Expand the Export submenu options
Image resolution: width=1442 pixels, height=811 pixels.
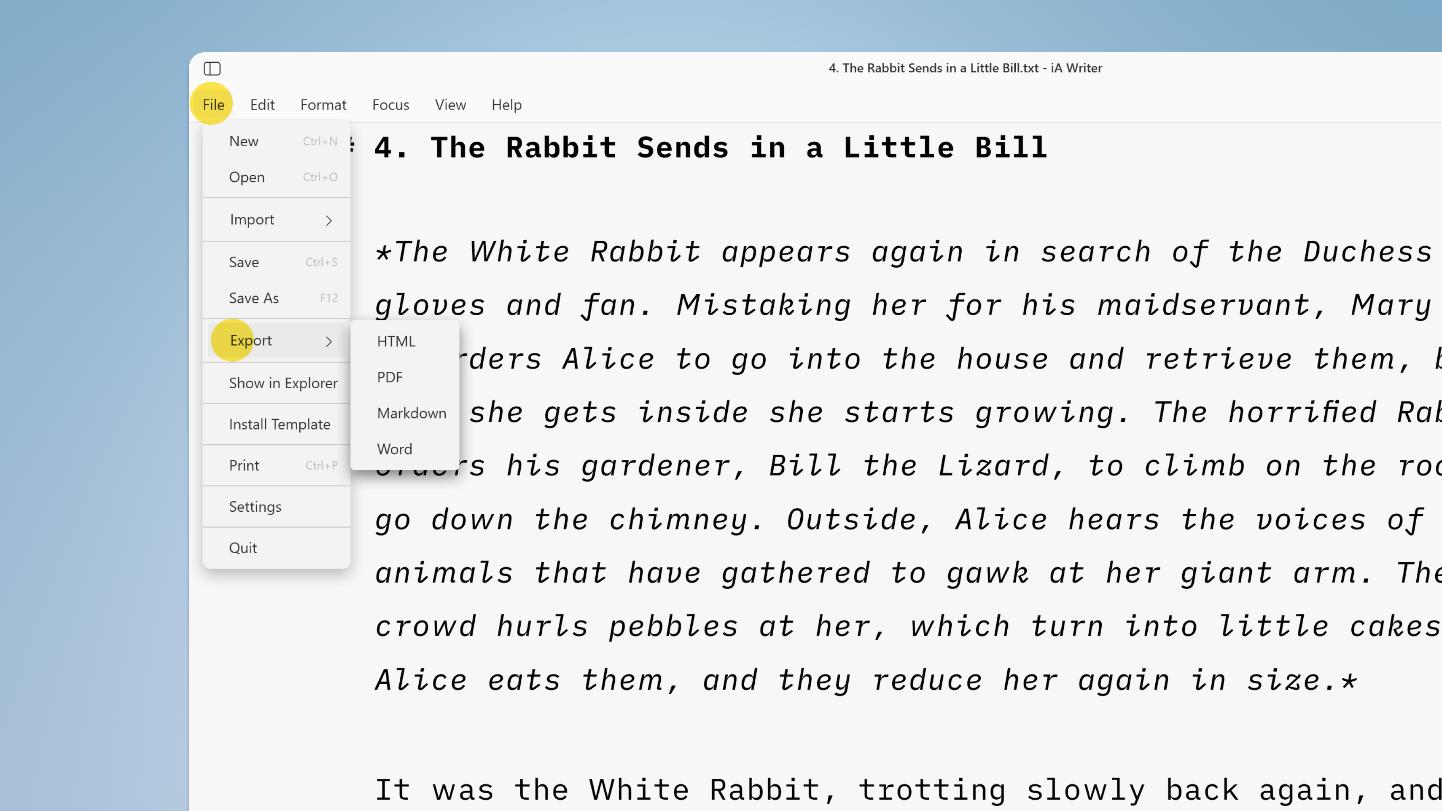(x=250, y=340)
